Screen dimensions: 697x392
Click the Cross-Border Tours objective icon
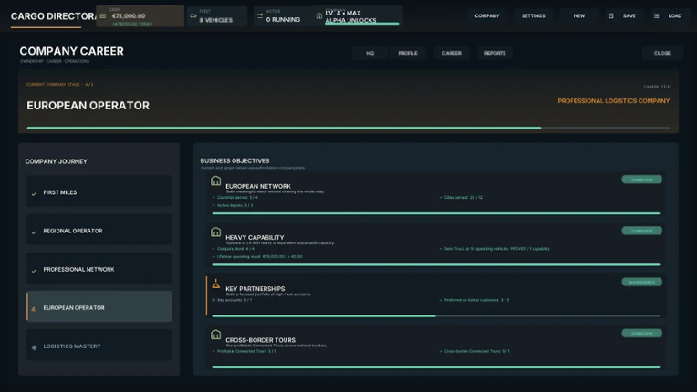coord(215,335)
